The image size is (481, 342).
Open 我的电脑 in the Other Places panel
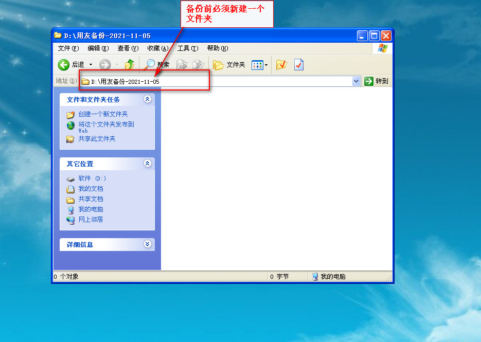pyautogui.click(x=91, y=209)
